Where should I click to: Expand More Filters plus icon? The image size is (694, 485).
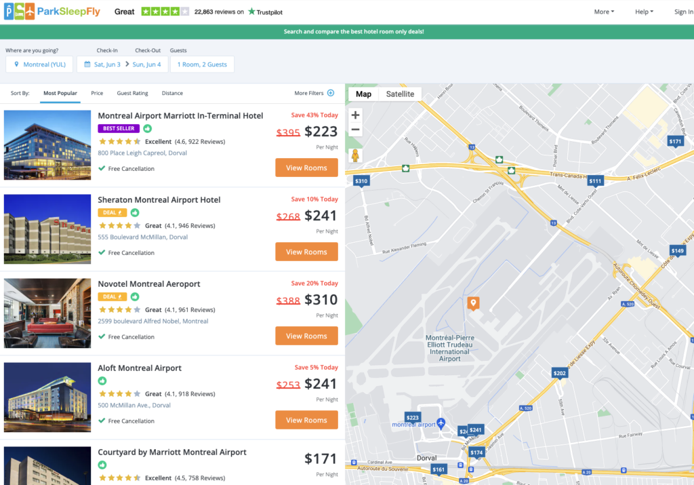pyautogui.click(x=331, y=93)
